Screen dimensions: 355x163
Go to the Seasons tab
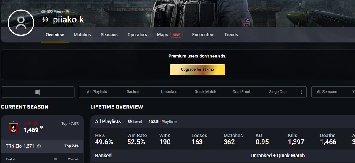109,35
